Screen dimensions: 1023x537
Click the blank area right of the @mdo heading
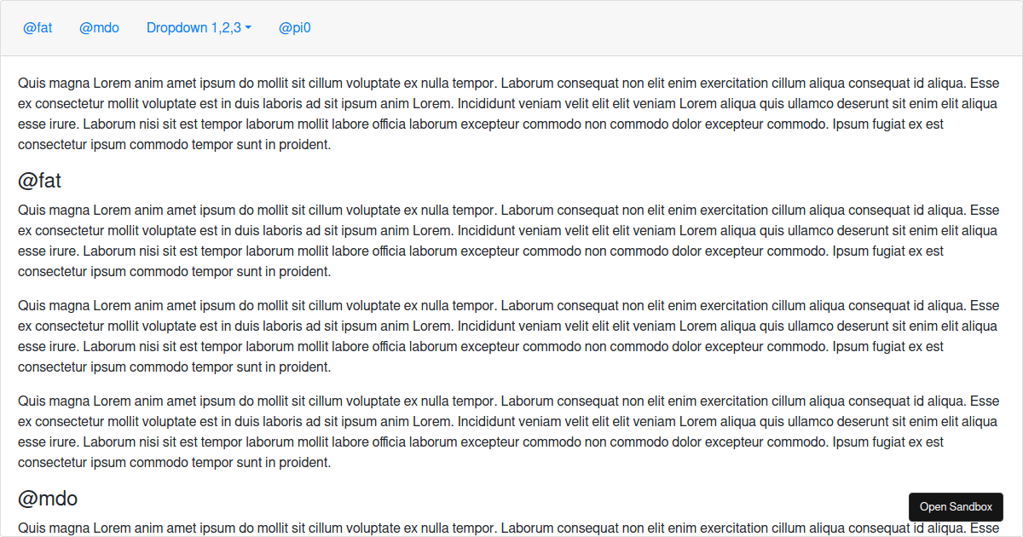[511, 499]
